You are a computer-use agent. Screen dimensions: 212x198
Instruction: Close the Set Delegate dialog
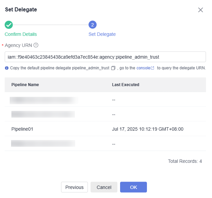point(201,10)
